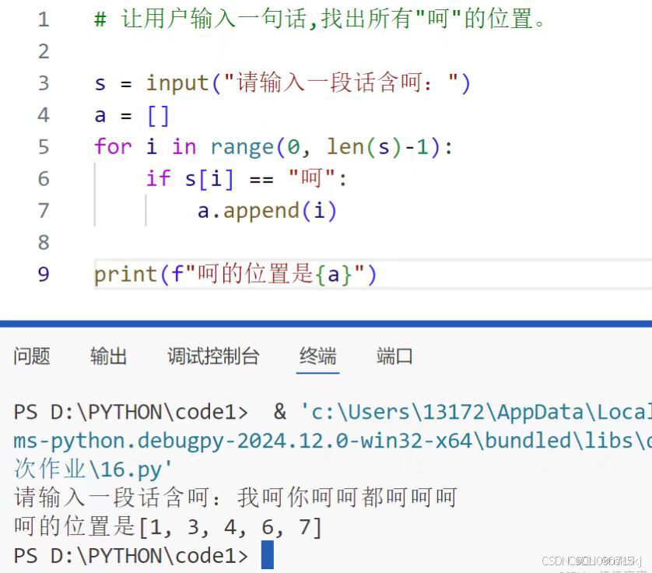Click 'a.append(i)' statement
This screenshot has height=573, width=652.
(x=267, y=210)
